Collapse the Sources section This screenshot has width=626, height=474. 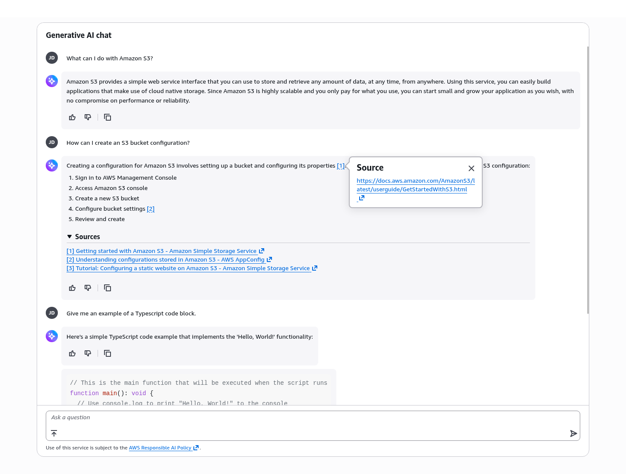pos(70,237)
